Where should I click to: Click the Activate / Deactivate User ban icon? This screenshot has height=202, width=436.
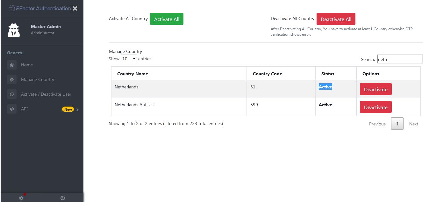coord(12,94)
